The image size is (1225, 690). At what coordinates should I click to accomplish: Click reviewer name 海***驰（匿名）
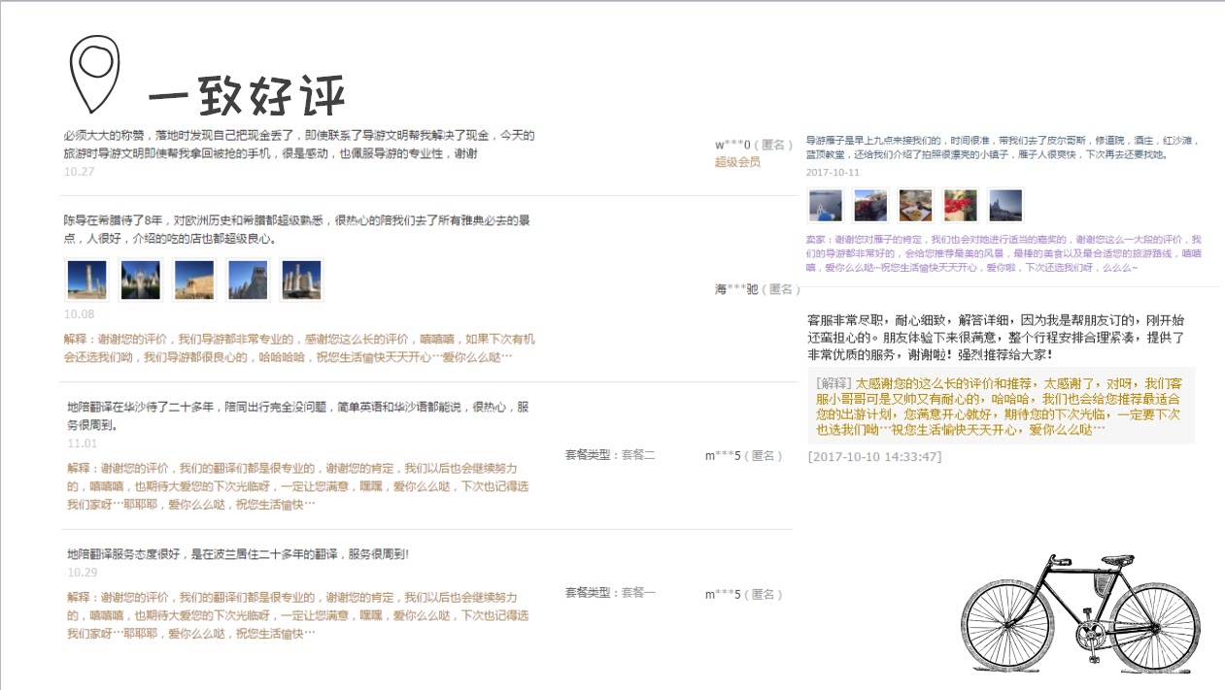pos(757,289)
